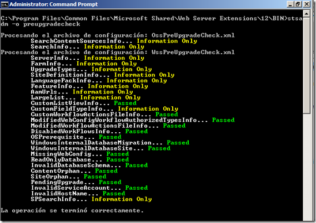Click the vertical scrollbar thumb

click(x=307, y=65)
